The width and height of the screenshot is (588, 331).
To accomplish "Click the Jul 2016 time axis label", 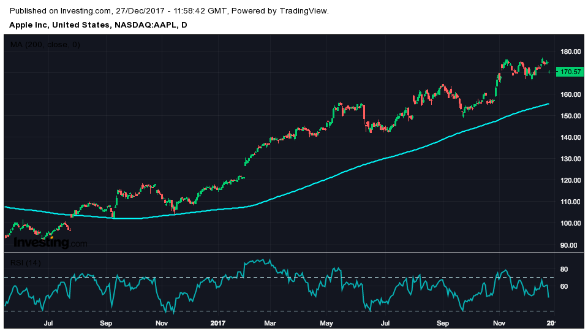I will coord(48,323).
